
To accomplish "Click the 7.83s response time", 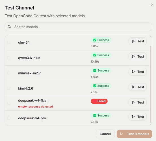I will [94, 122].
